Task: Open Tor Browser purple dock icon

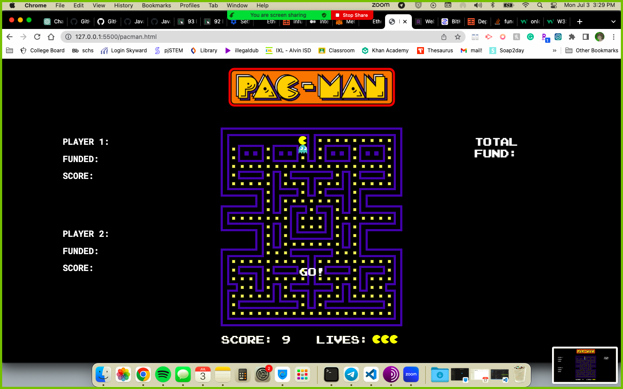Action: click(391, 374)
